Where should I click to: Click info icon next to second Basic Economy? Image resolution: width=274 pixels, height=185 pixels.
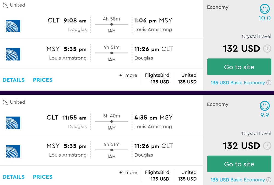269,180
